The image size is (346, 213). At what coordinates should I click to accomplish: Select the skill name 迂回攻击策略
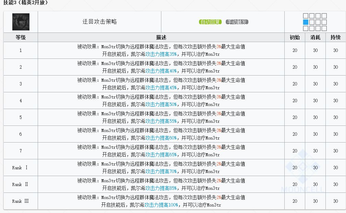point(100,22)
